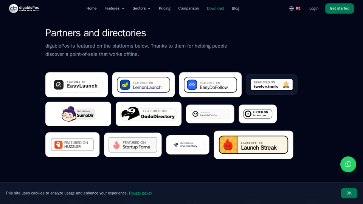This screenshot has height=204, width=363.
Task: Open the Featured on LemonLaunch badge text
Action: click(x=147, y=86)
